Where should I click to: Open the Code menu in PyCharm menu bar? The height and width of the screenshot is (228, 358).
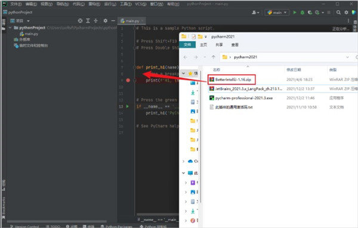78,4
